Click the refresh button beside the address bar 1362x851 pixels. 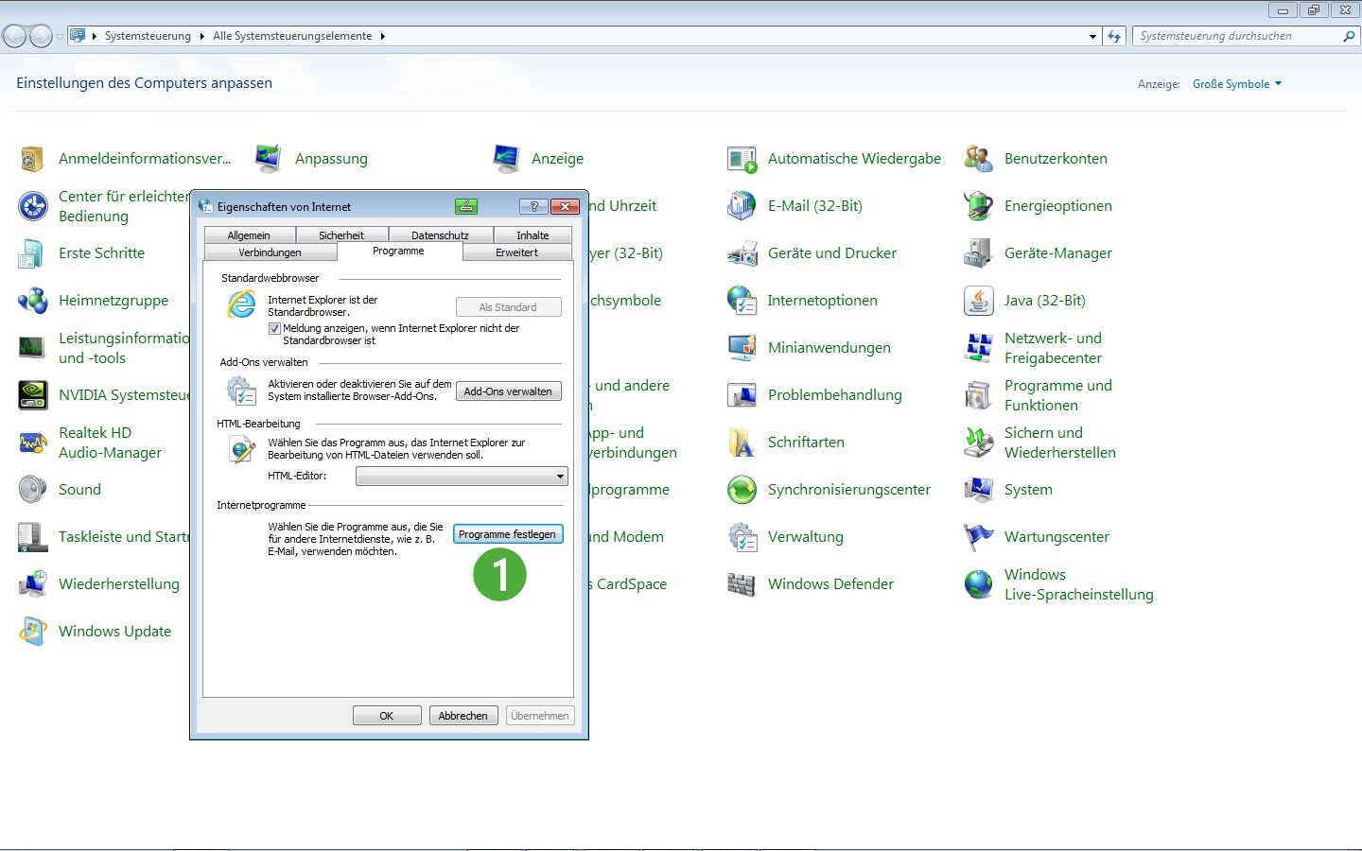click(1115, 37)
